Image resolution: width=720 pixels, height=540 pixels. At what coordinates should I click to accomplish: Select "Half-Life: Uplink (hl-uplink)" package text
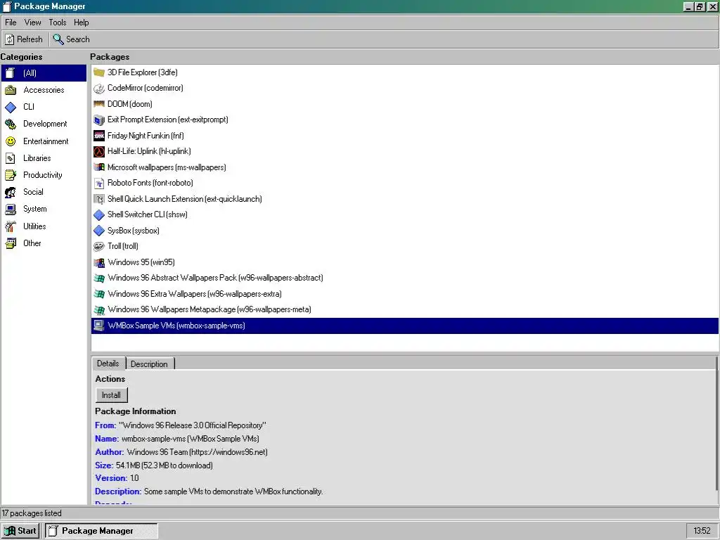click(149, 152)
